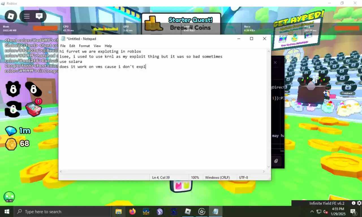The width and height of the screenshot is (362, 217).
Task: Click the blue diamond currency icon
Action: [11, 131]
